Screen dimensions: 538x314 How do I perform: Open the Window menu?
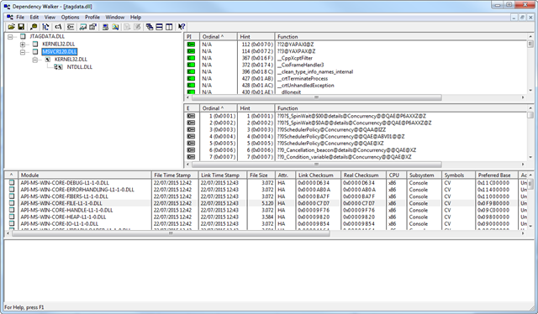114,17
